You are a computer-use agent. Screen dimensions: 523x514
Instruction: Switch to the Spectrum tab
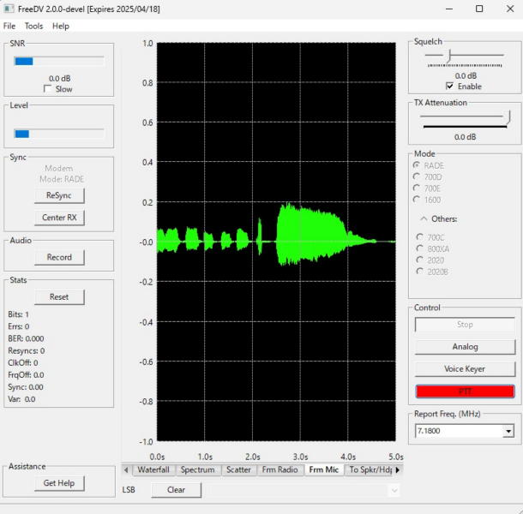[x=197, y=469]
